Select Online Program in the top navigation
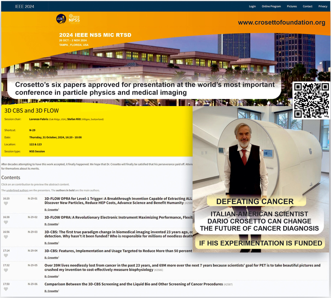331x298 pixels. pos(271,6)
